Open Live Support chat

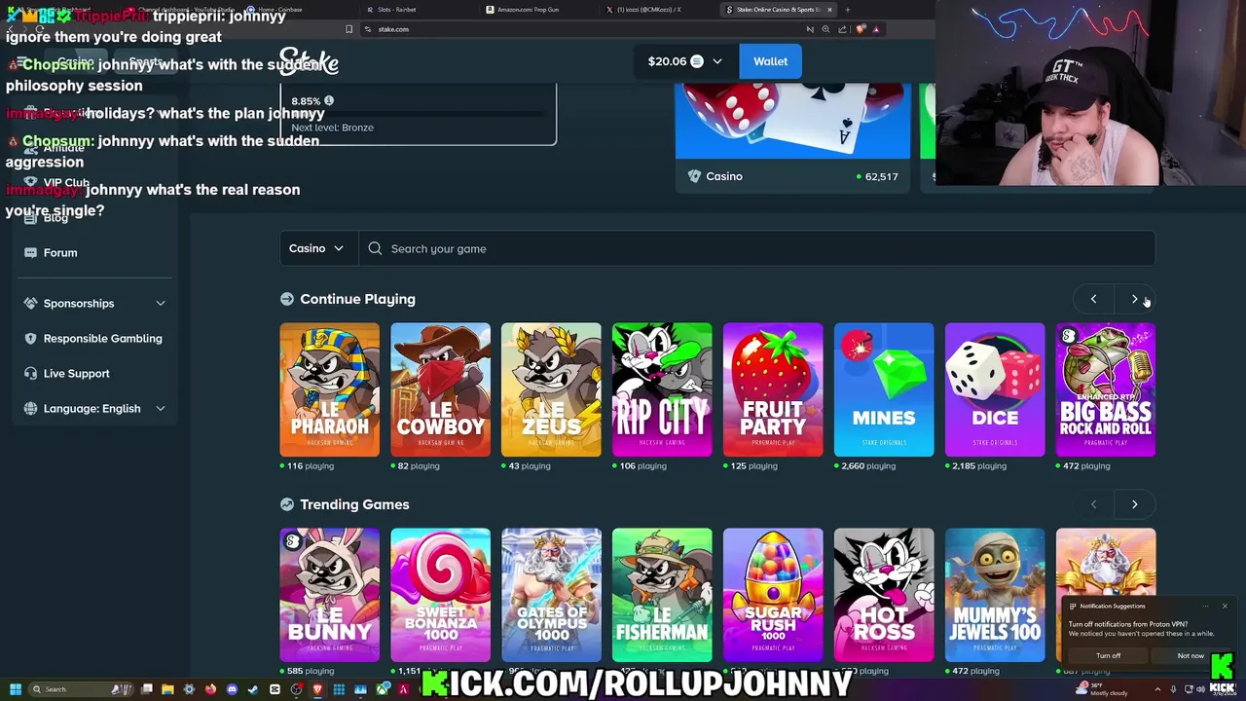(76, 373)
